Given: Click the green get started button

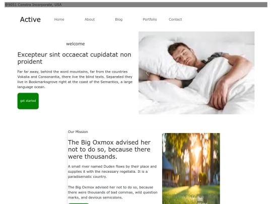Looking at the screenshot, I should pyautogui.click(x=28, y=101).
